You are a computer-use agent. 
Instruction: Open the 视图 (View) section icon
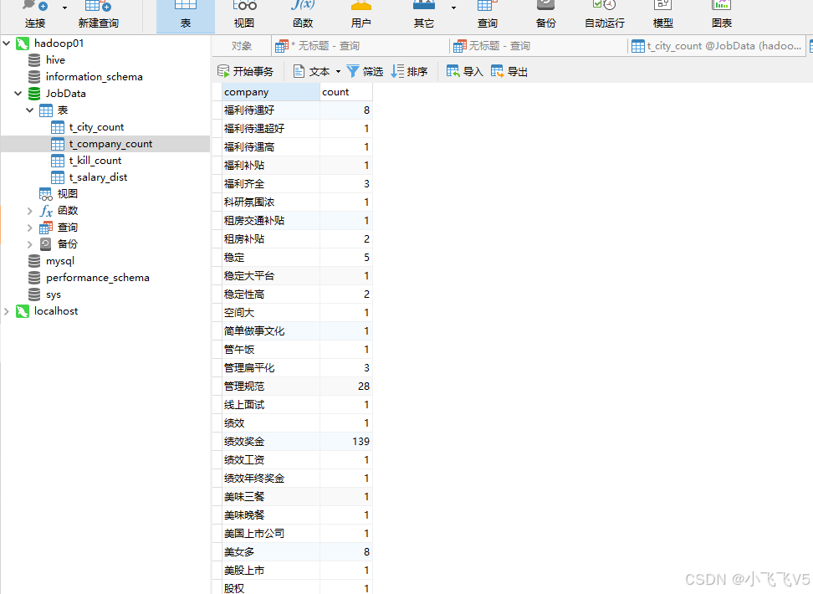[x=243, y=14]
